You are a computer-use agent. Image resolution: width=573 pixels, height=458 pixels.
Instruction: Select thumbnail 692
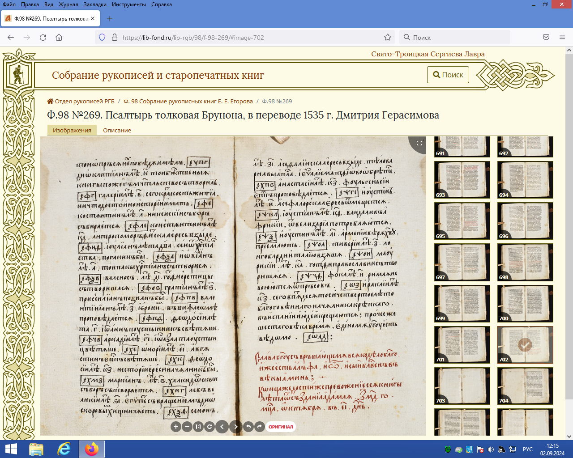click(525, 147)
